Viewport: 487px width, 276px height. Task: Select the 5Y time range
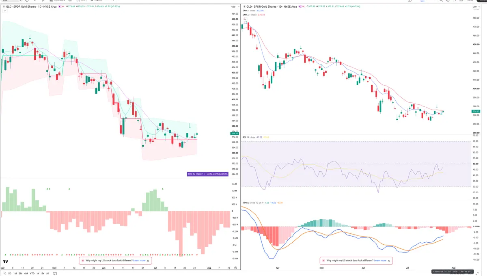[43, 274]
